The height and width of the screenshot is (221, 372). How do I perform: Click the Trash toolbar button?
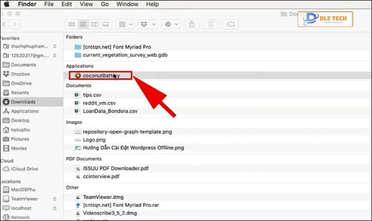point(211,24)
